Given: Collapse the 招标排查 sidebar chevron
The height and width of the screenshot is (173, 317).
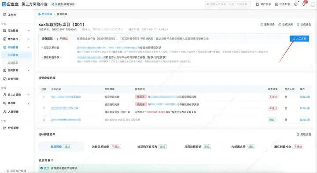Looking at the screenshot, I should [29, 47].
